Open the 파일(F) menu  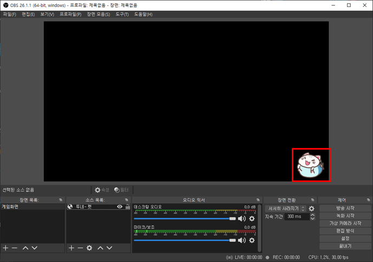[x=10, y=14]
